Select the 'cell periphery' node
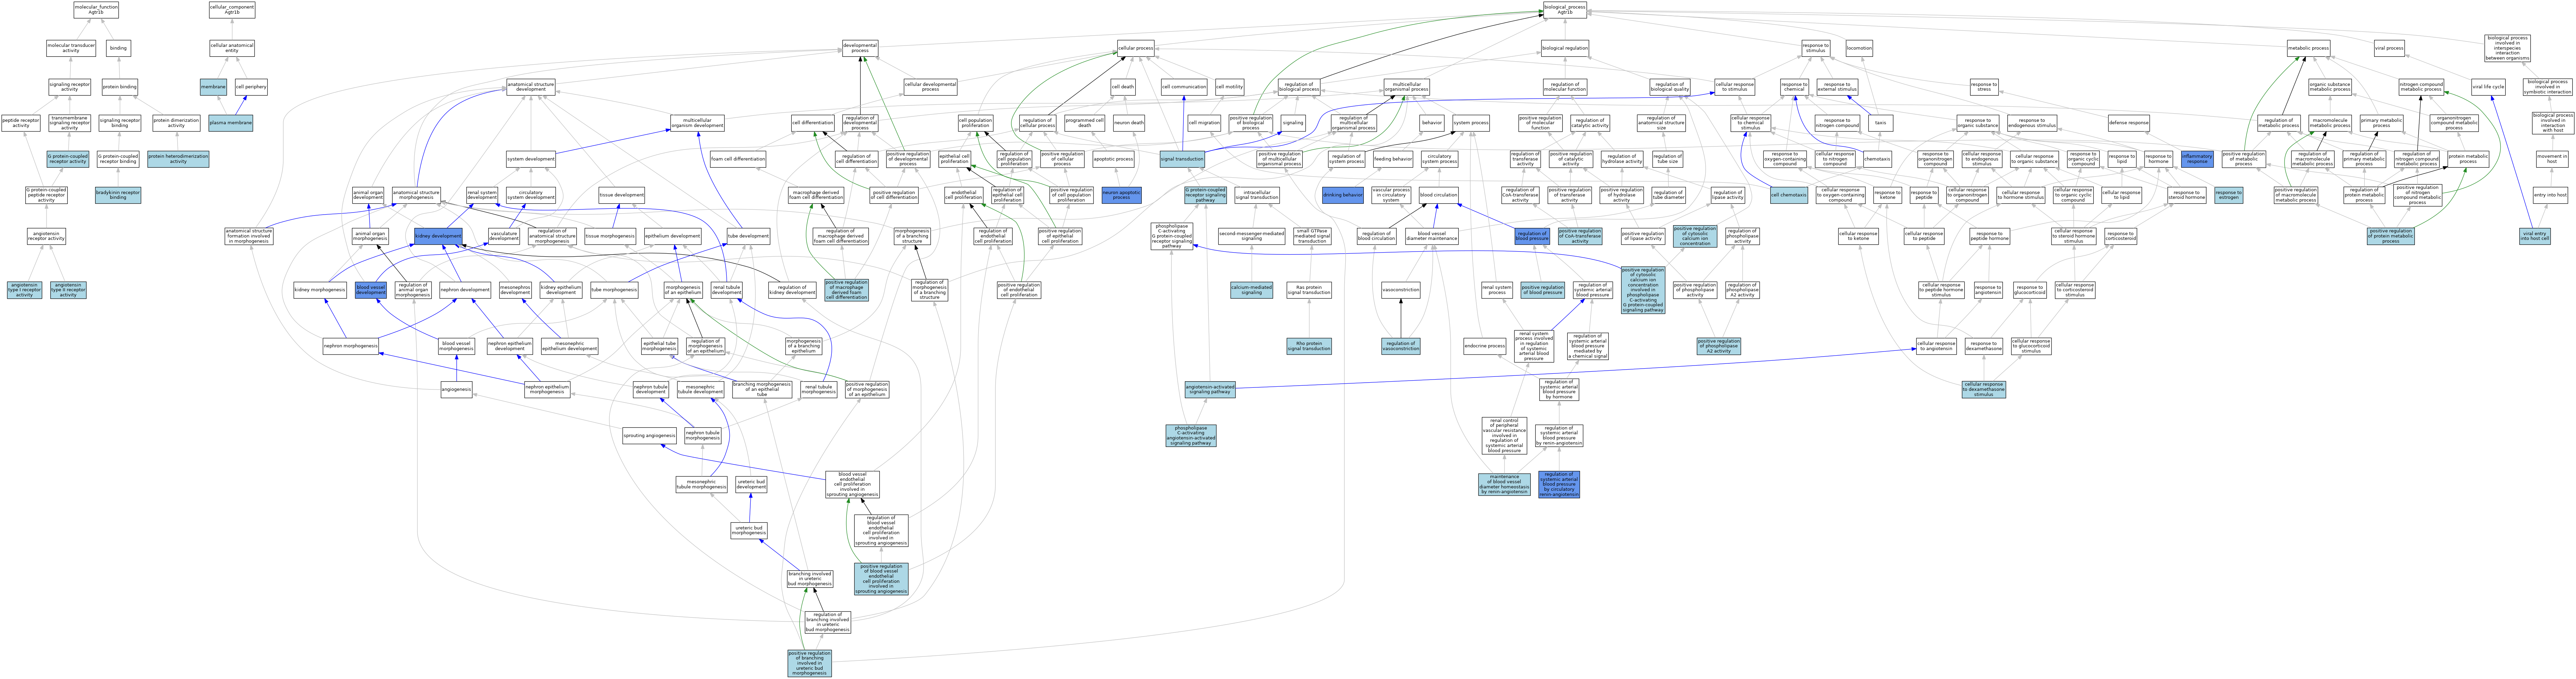Viewport: 2576px width, 679px height. point(251,87)
